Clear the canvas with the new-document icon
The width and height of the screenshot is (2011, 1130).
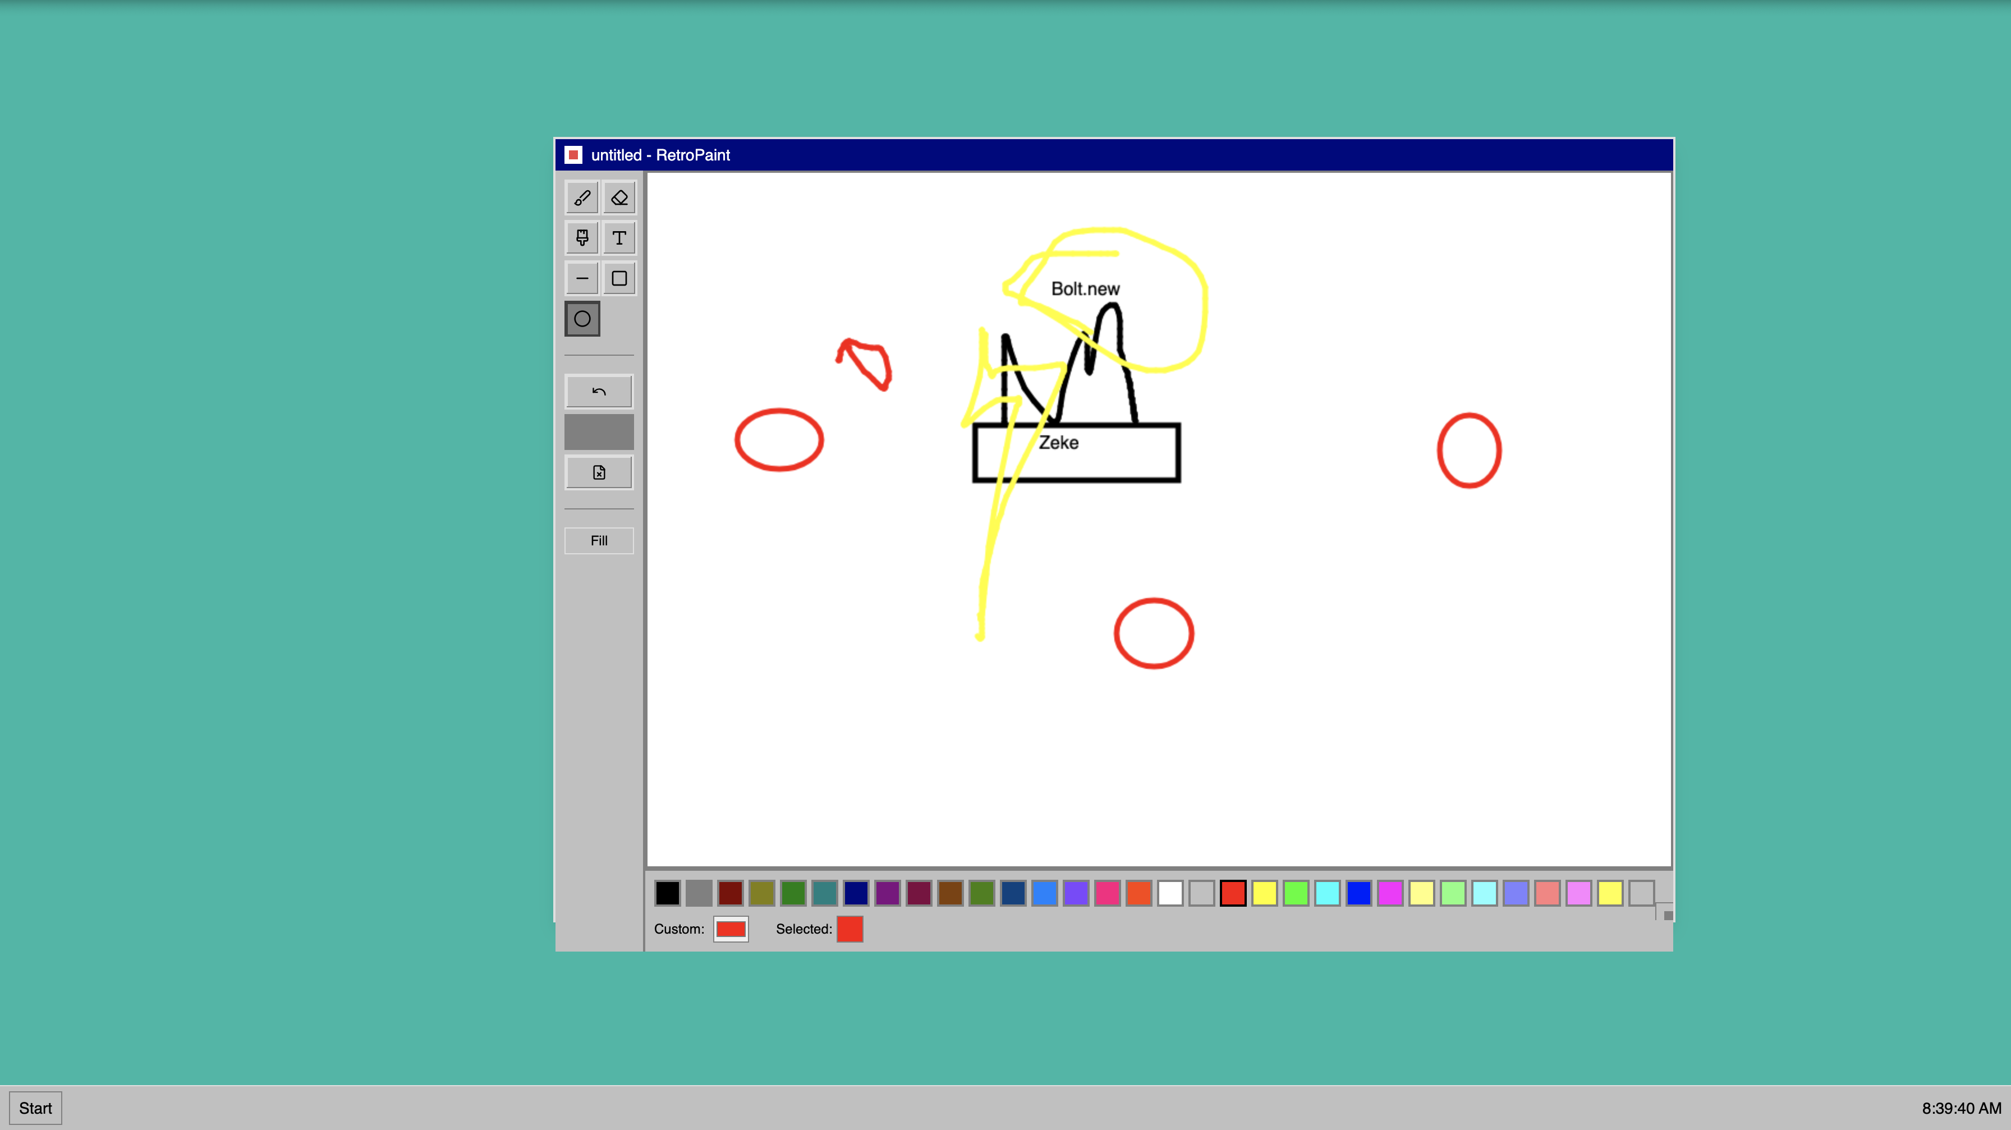point(598,472)
